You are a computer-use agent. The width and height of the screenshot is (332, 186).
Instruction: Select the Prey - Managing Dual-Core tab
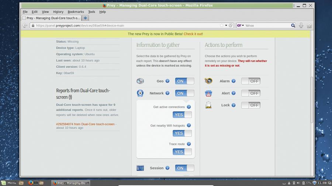(51, 18)
